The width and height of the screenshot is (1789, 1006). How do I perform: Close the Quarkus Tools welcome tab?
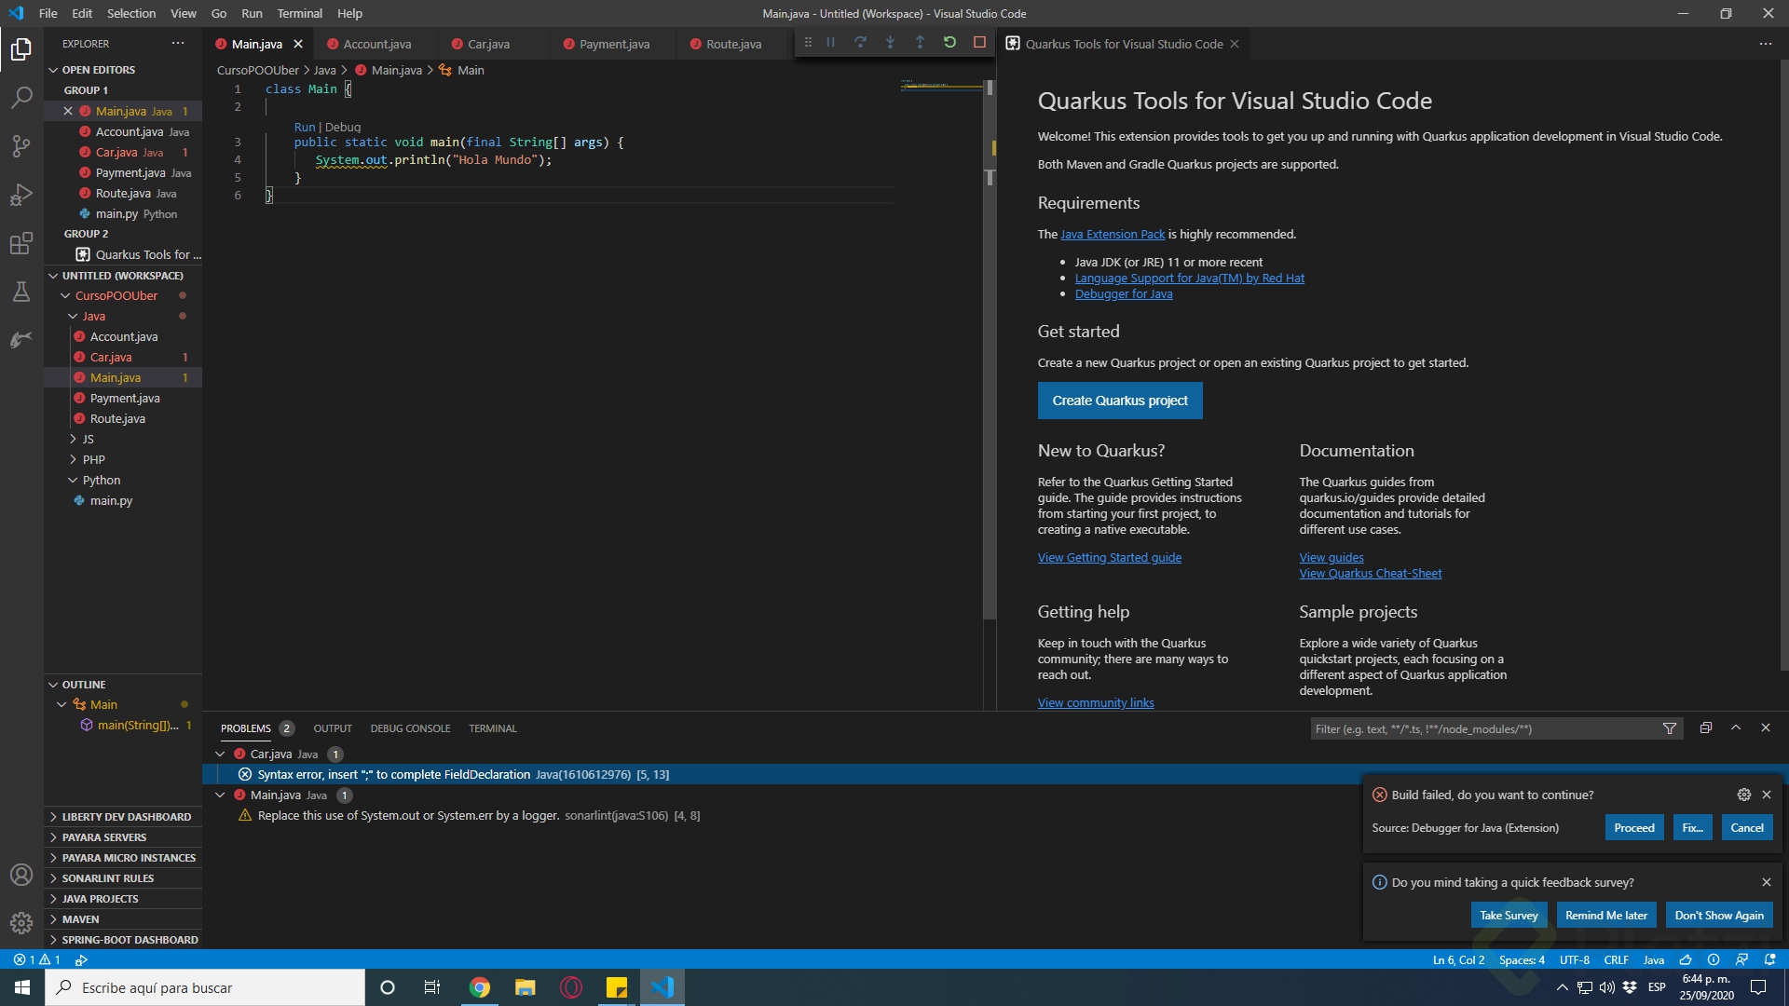click(1235, 44)
